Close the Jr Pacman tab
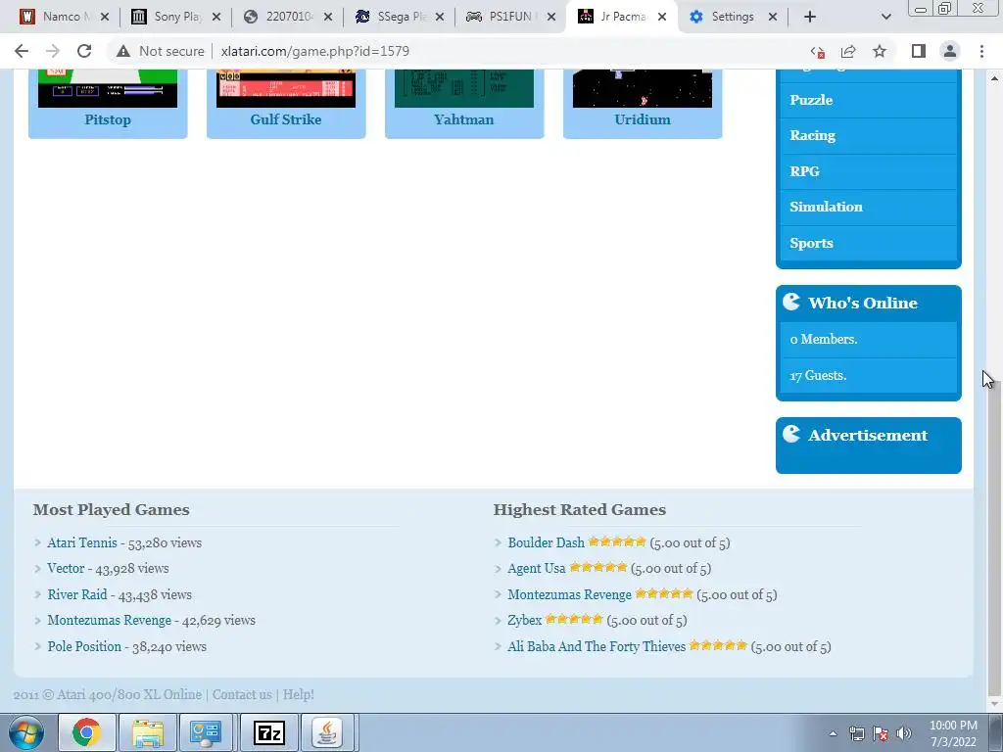The height and width of the screenshot is (752, 1003). pyautogui.click(x=662, y=18)
